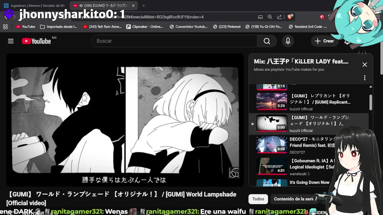This screenshot has height=215, width=383.
Task: Click the buzzG Official channel under Replicant
Action: (301, 109)
